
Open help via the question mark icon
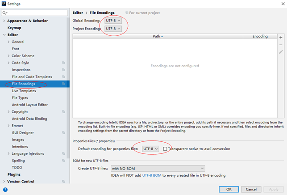pos(5,190)
